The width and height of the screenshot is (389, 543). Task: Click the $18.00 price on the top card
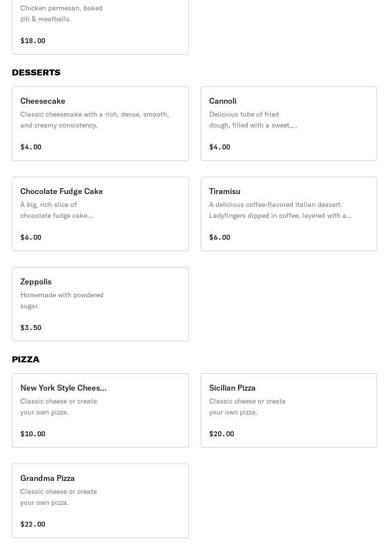pos(33,41)
